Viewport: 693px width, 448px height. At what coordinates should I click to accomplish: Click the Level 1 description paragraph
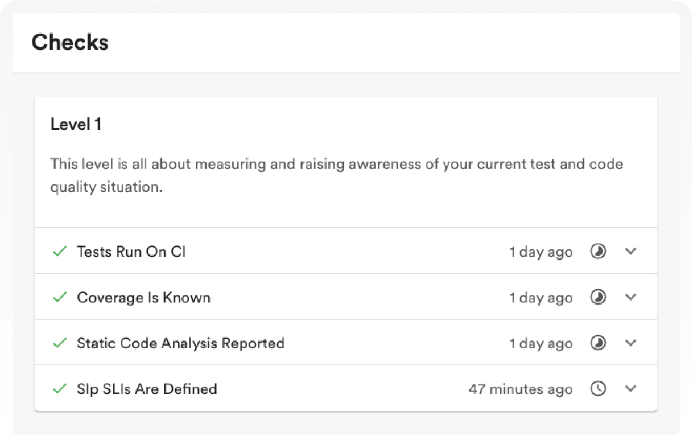pyautogui.click(x=337, y=175)
